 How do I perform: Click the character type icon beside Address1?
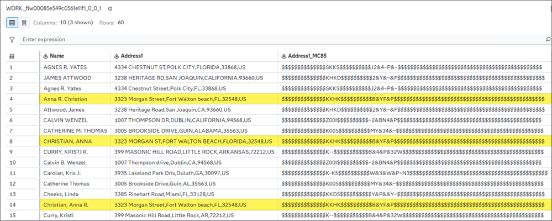click(x=117, y=56)
